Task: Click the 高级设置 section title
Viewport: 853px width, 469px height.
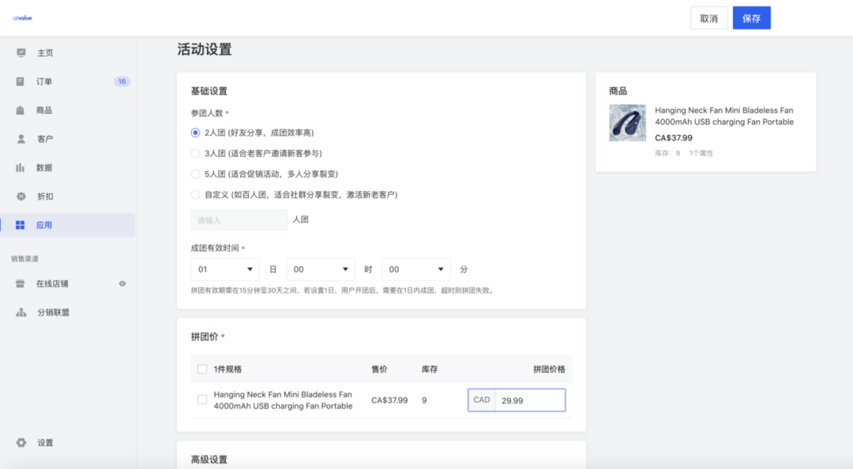Action: tap(209, 460)
